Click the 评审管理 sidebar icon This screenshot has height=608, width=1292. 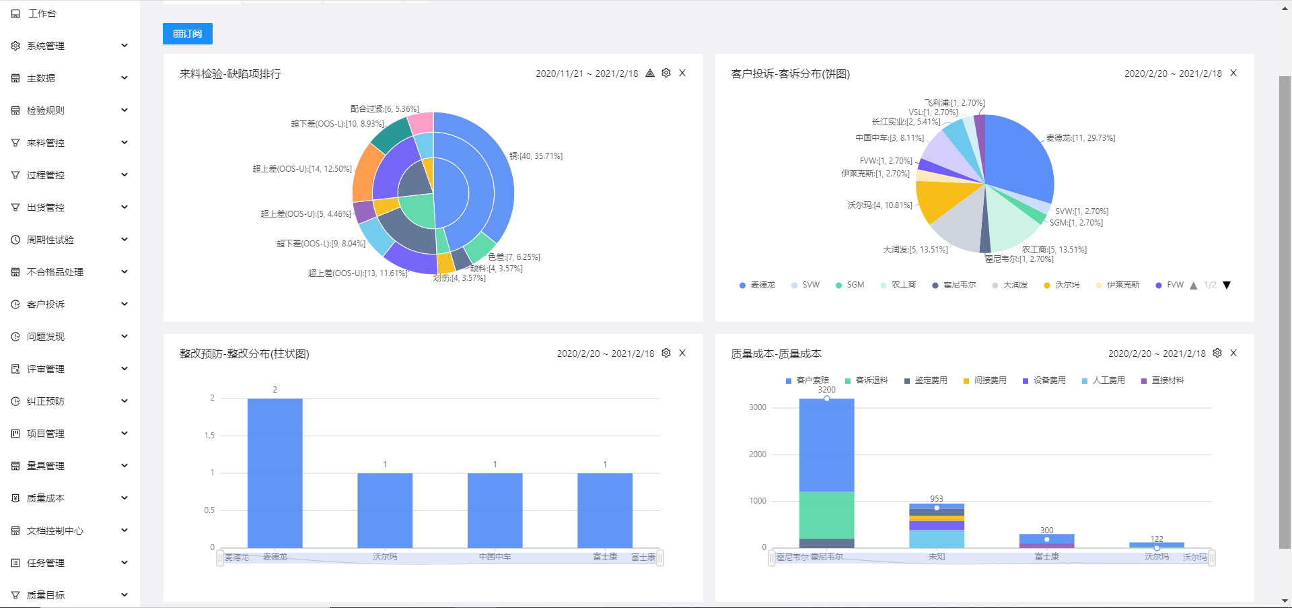(15, 369)
